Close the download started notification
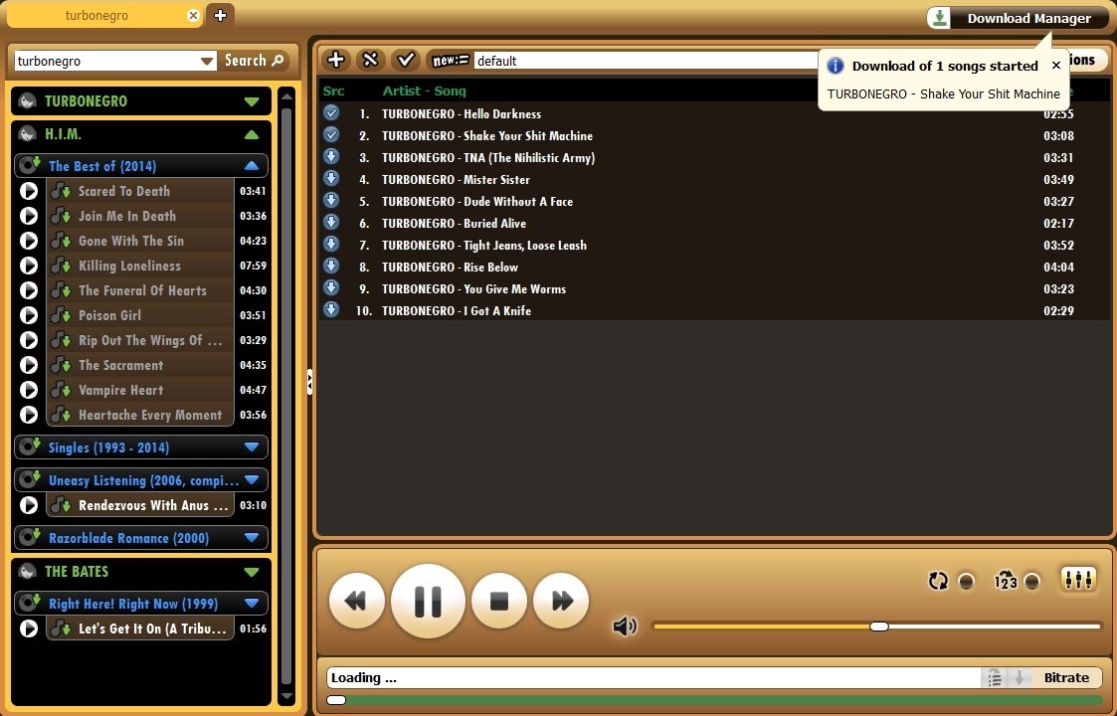1117x716 pixels. click(1055, 66)
